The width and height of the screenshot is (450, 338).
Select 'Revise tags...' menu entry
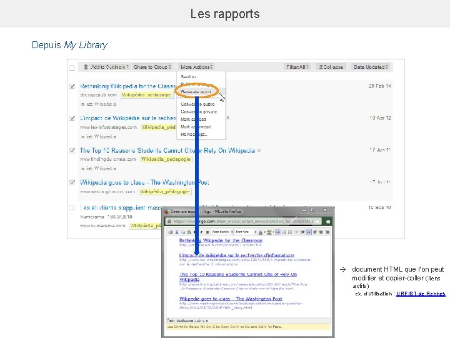click(x=194, y=134)
